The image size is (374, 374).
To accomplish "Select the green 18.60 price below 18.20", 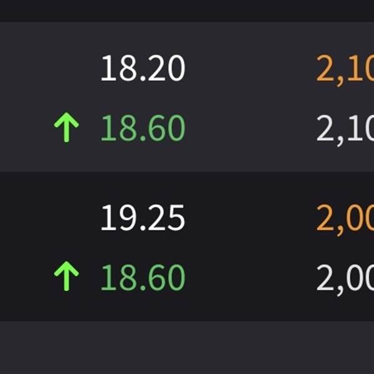I will pos(143,128).
